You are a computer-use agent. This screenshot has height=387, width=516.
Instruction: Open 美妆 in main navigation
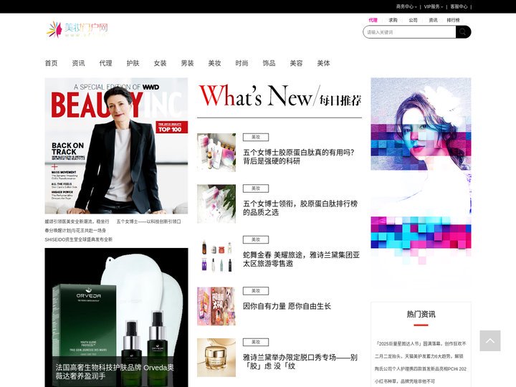click(x=214, y=63)
